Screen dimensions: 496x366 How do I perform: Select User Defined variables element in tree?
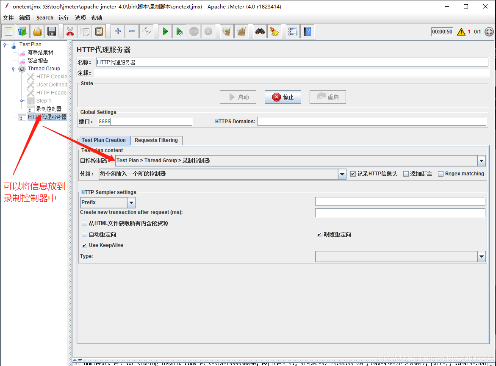click(51, 84)
